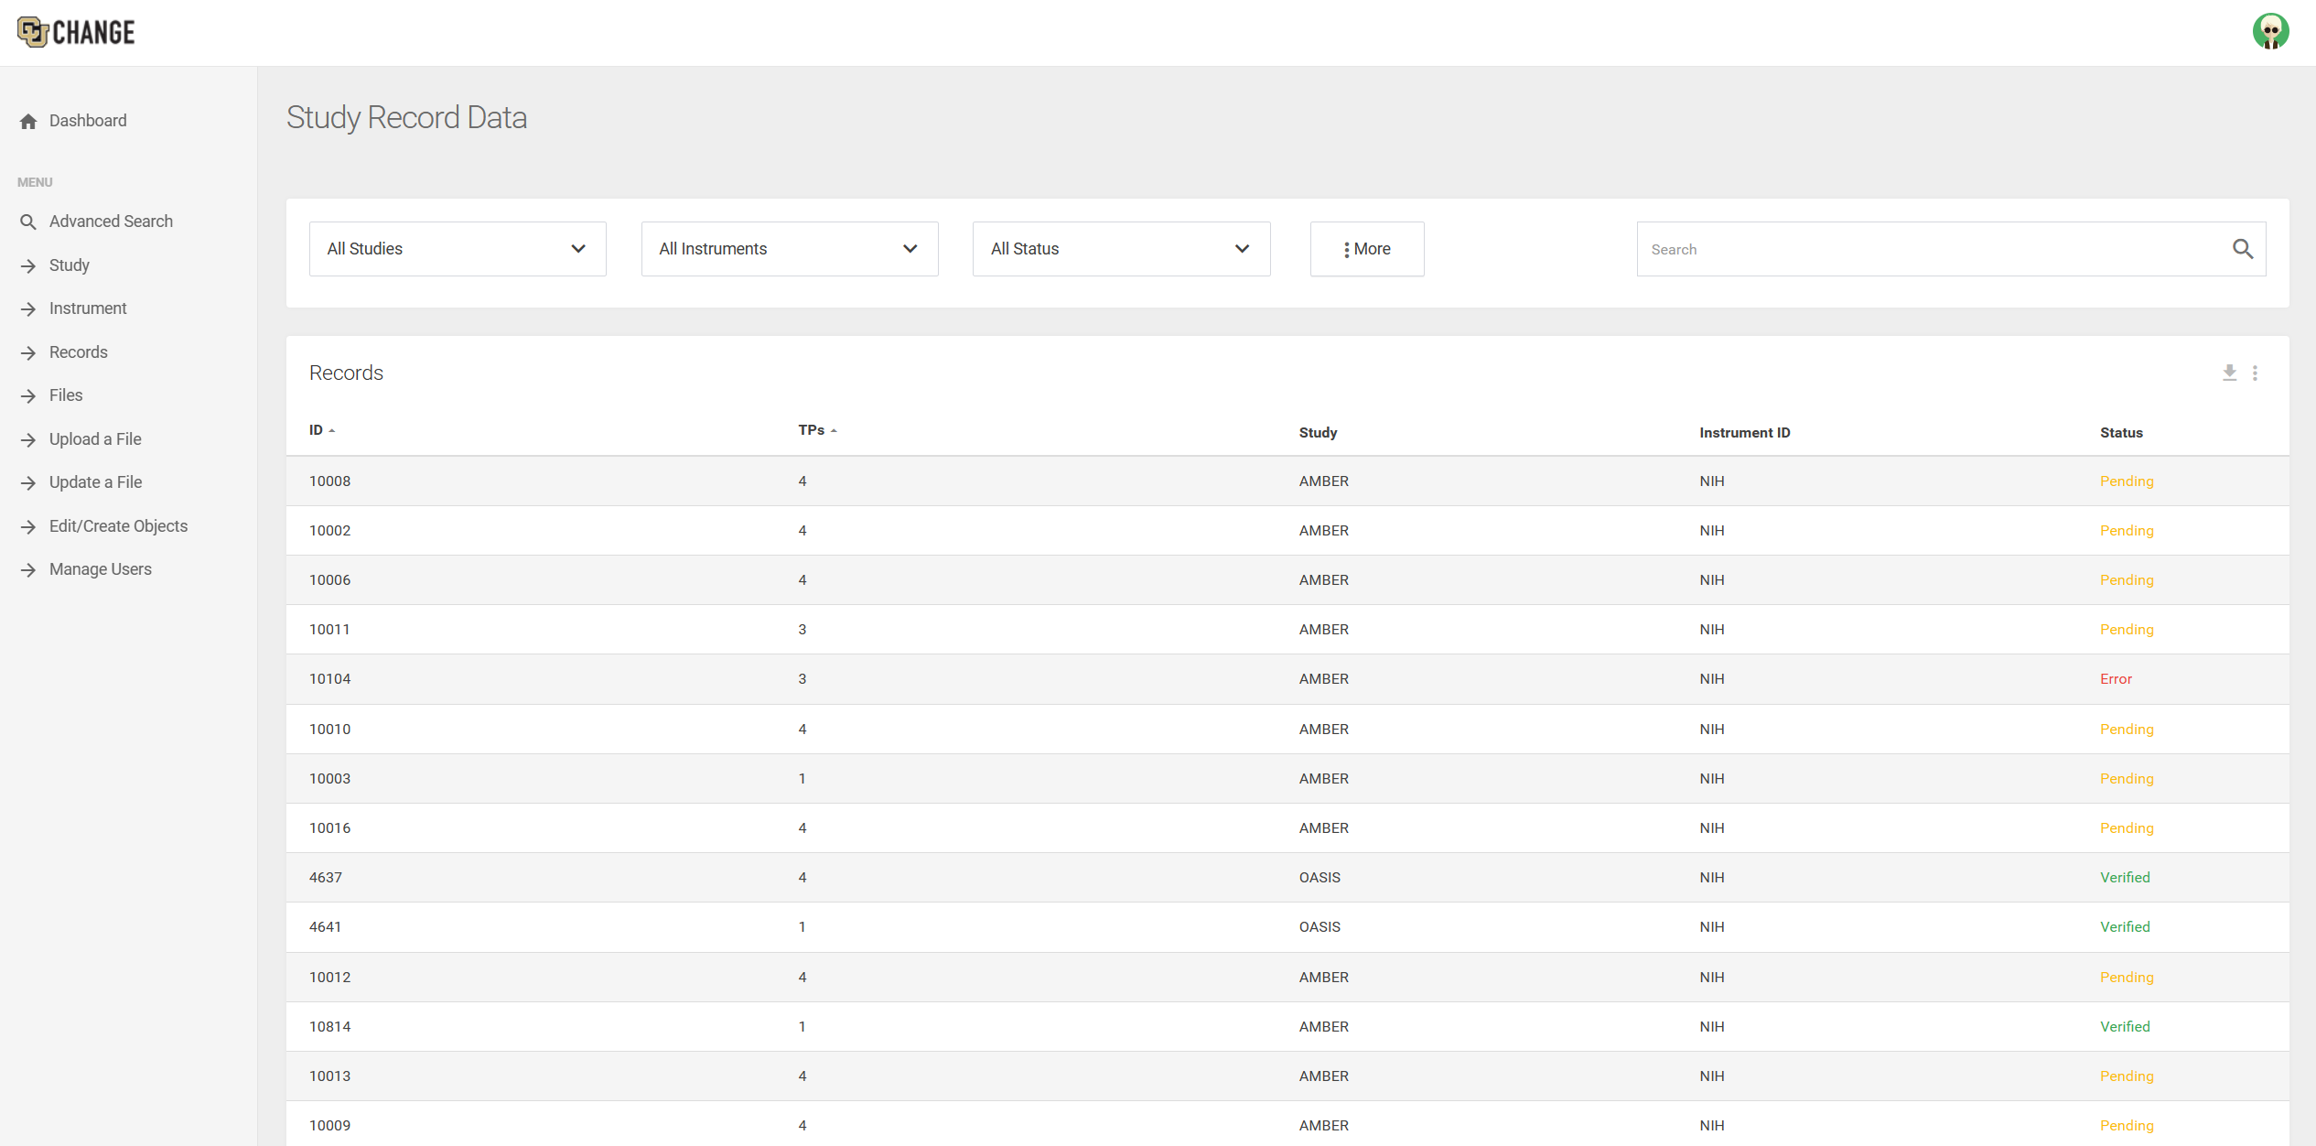
Task: Open the user avatar menu at top right
Action: pyautogui.click(x=2272, y=31)
